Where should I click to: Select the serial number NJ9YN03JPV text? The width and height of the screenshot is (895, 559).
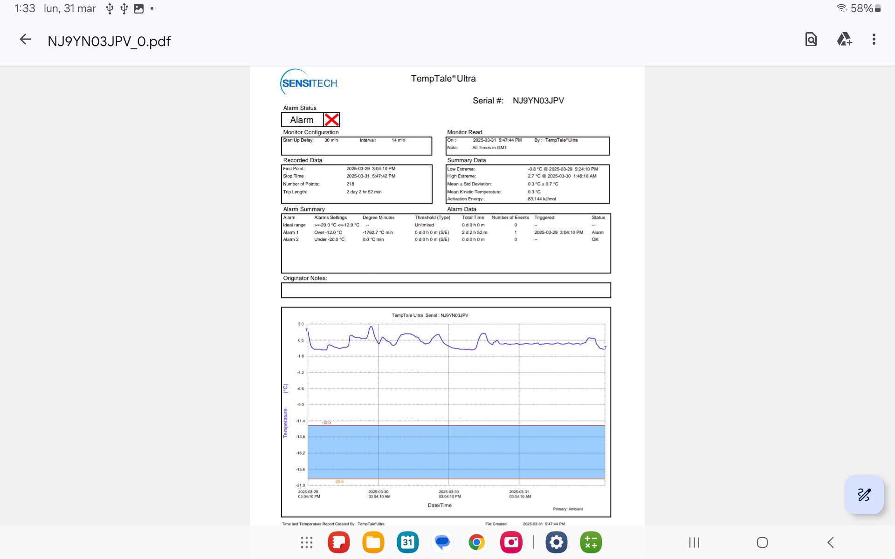(x=538, y=101)
